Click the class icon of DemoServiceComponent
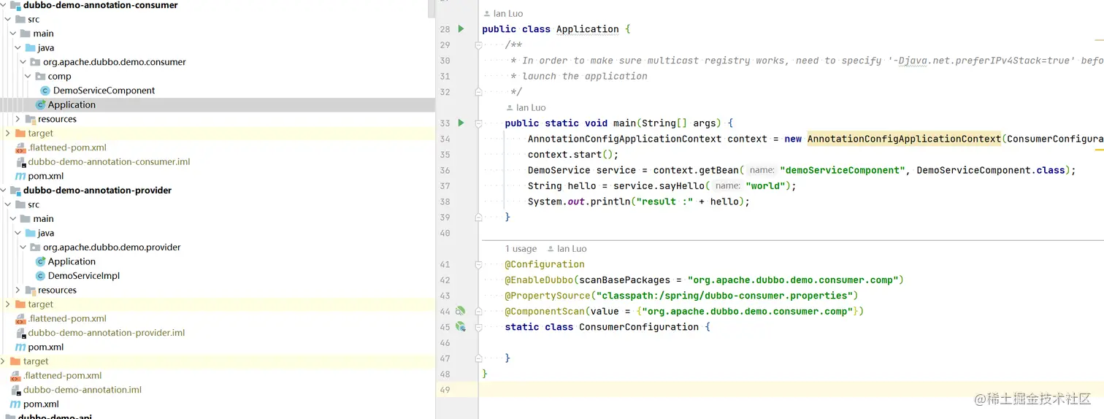1104x419 pixels. tap(45, 91)
